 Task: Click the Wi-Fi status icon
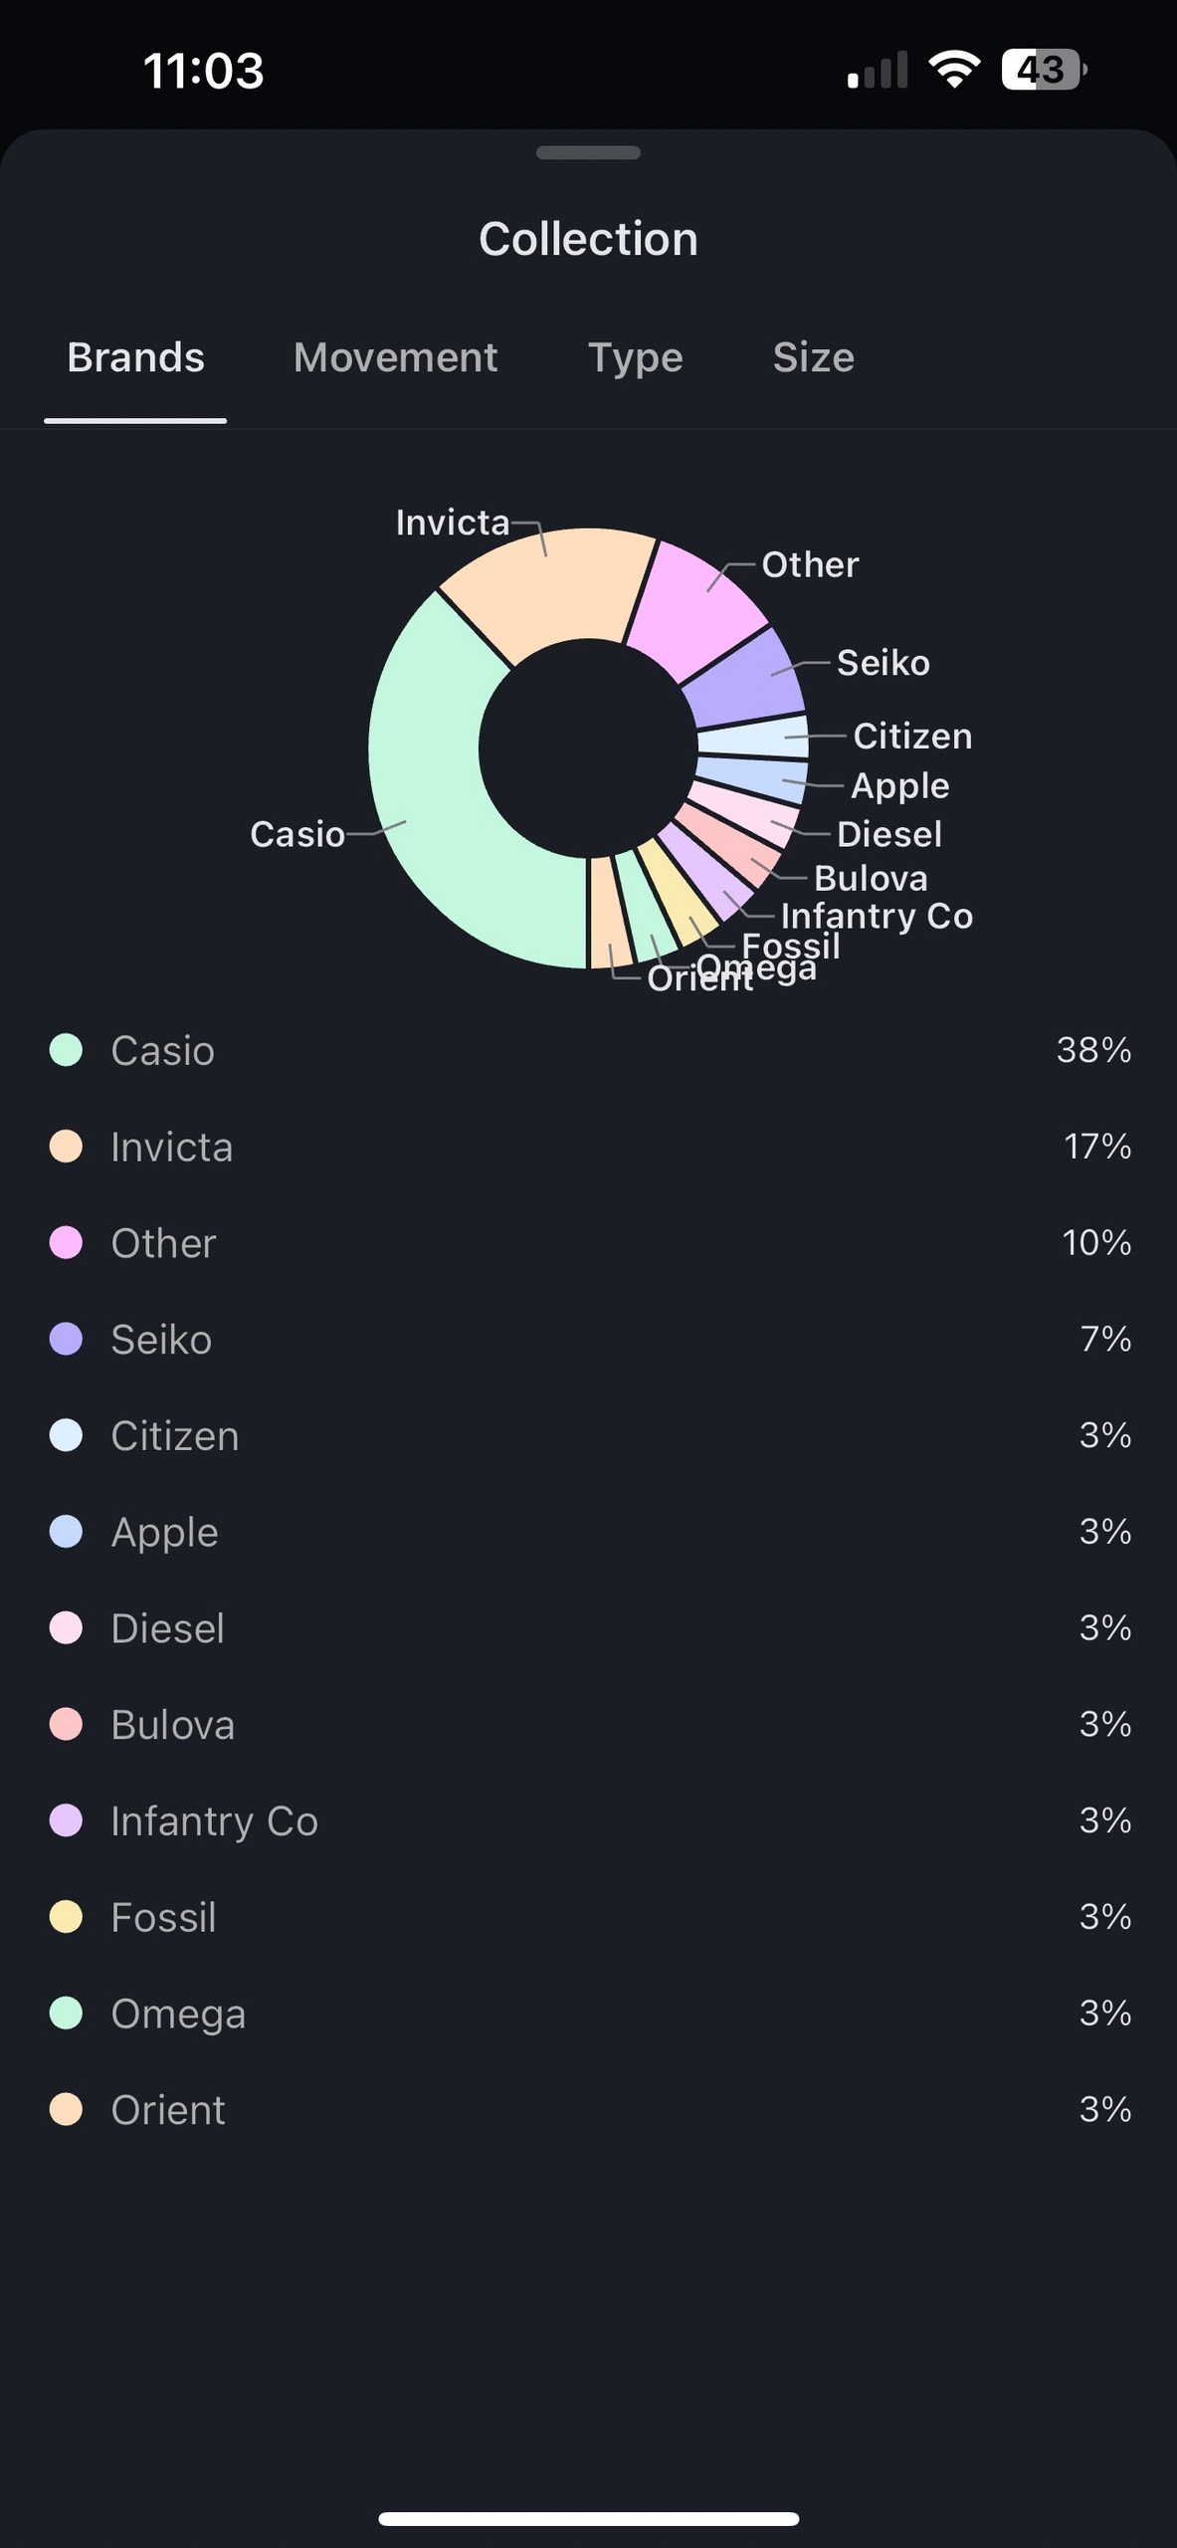[954, 70]
